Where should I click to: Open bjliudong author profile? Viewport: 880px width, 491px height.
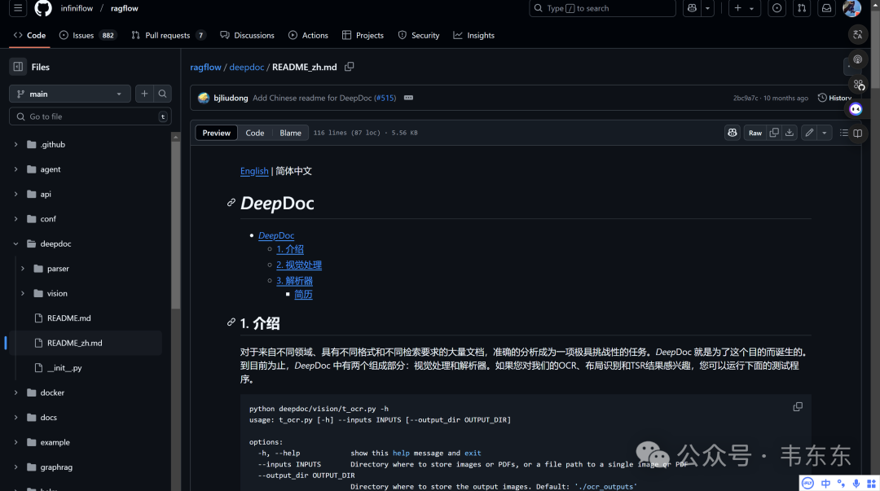coord(231,98)
